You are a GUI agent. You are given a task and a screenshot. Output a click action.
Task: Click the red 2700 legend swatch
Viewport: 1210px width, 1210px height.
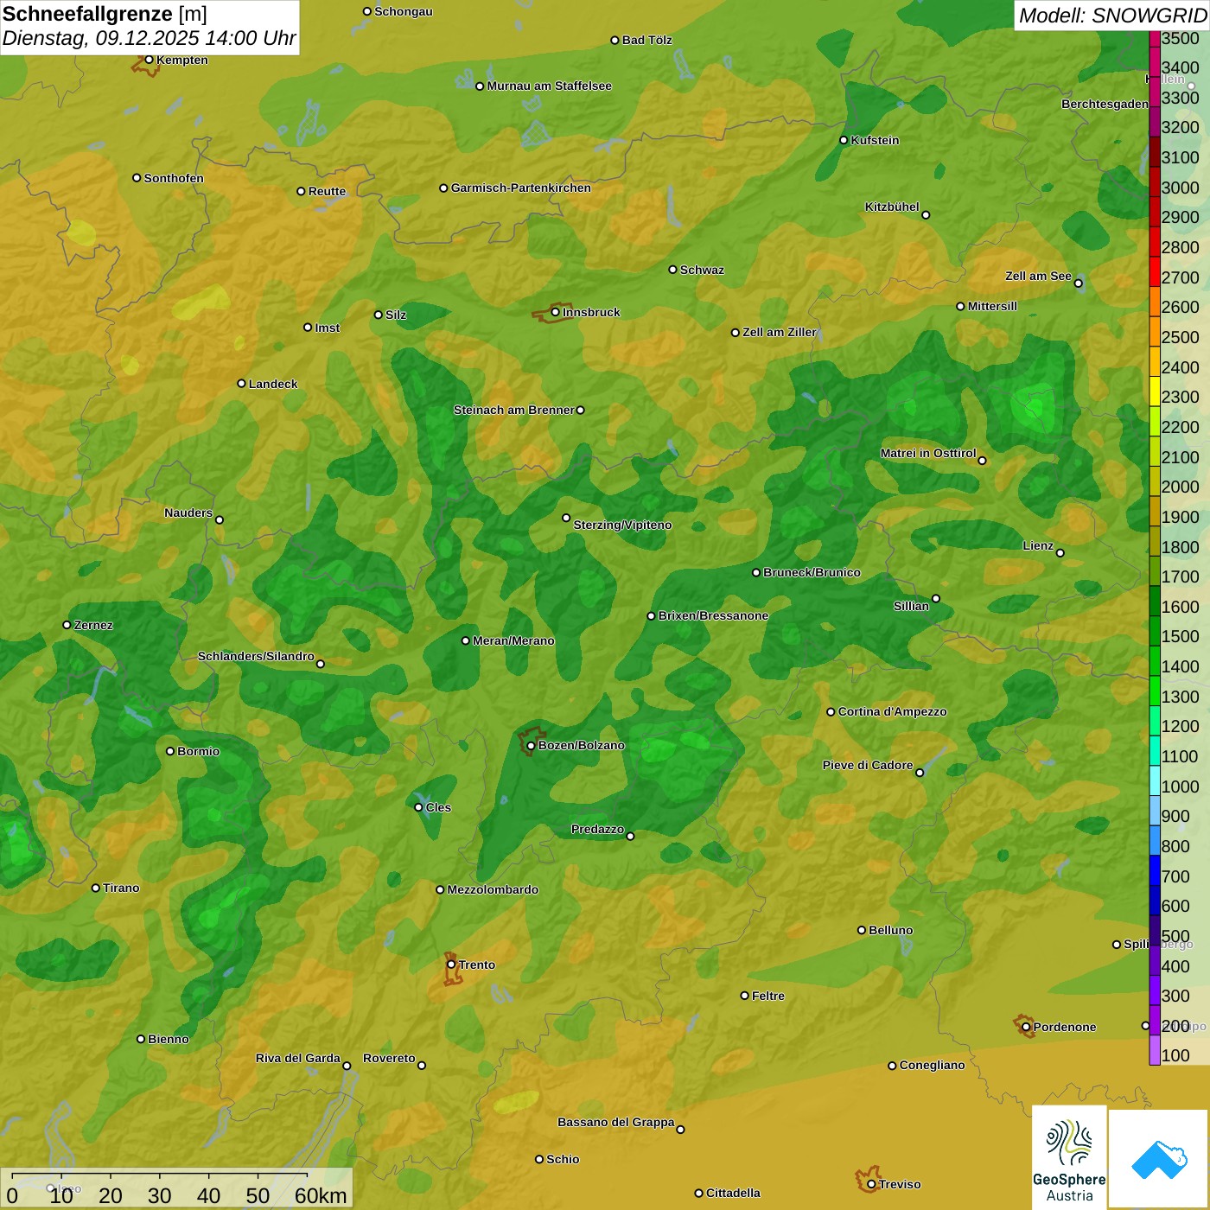click(x=1155, y=277)
